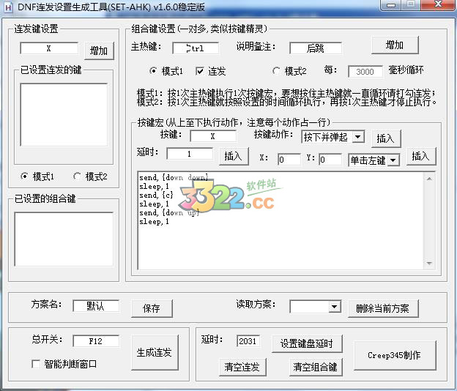Image resolution: width=457 pixels, height=391 pixels.
Task: Click 设置键盘延时 button
Action: 307,343
